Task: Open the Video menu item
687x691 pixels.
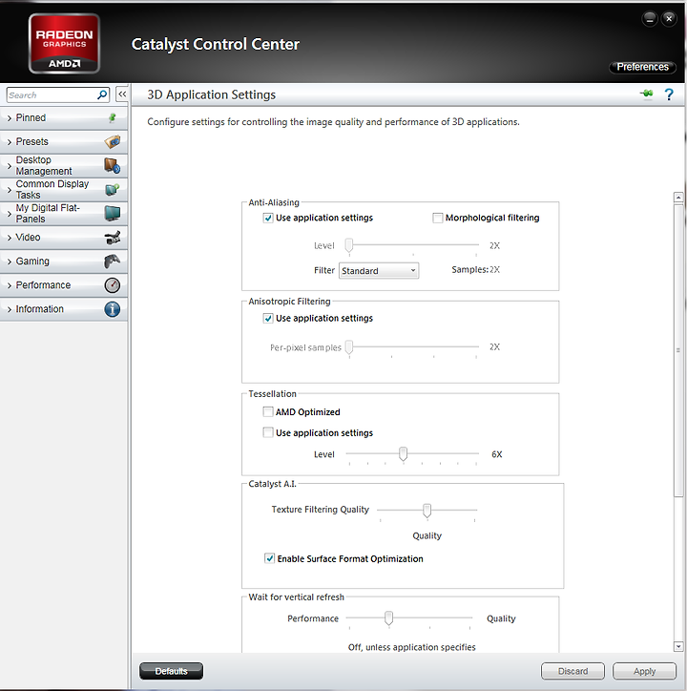Action: [x=64, y=238]
